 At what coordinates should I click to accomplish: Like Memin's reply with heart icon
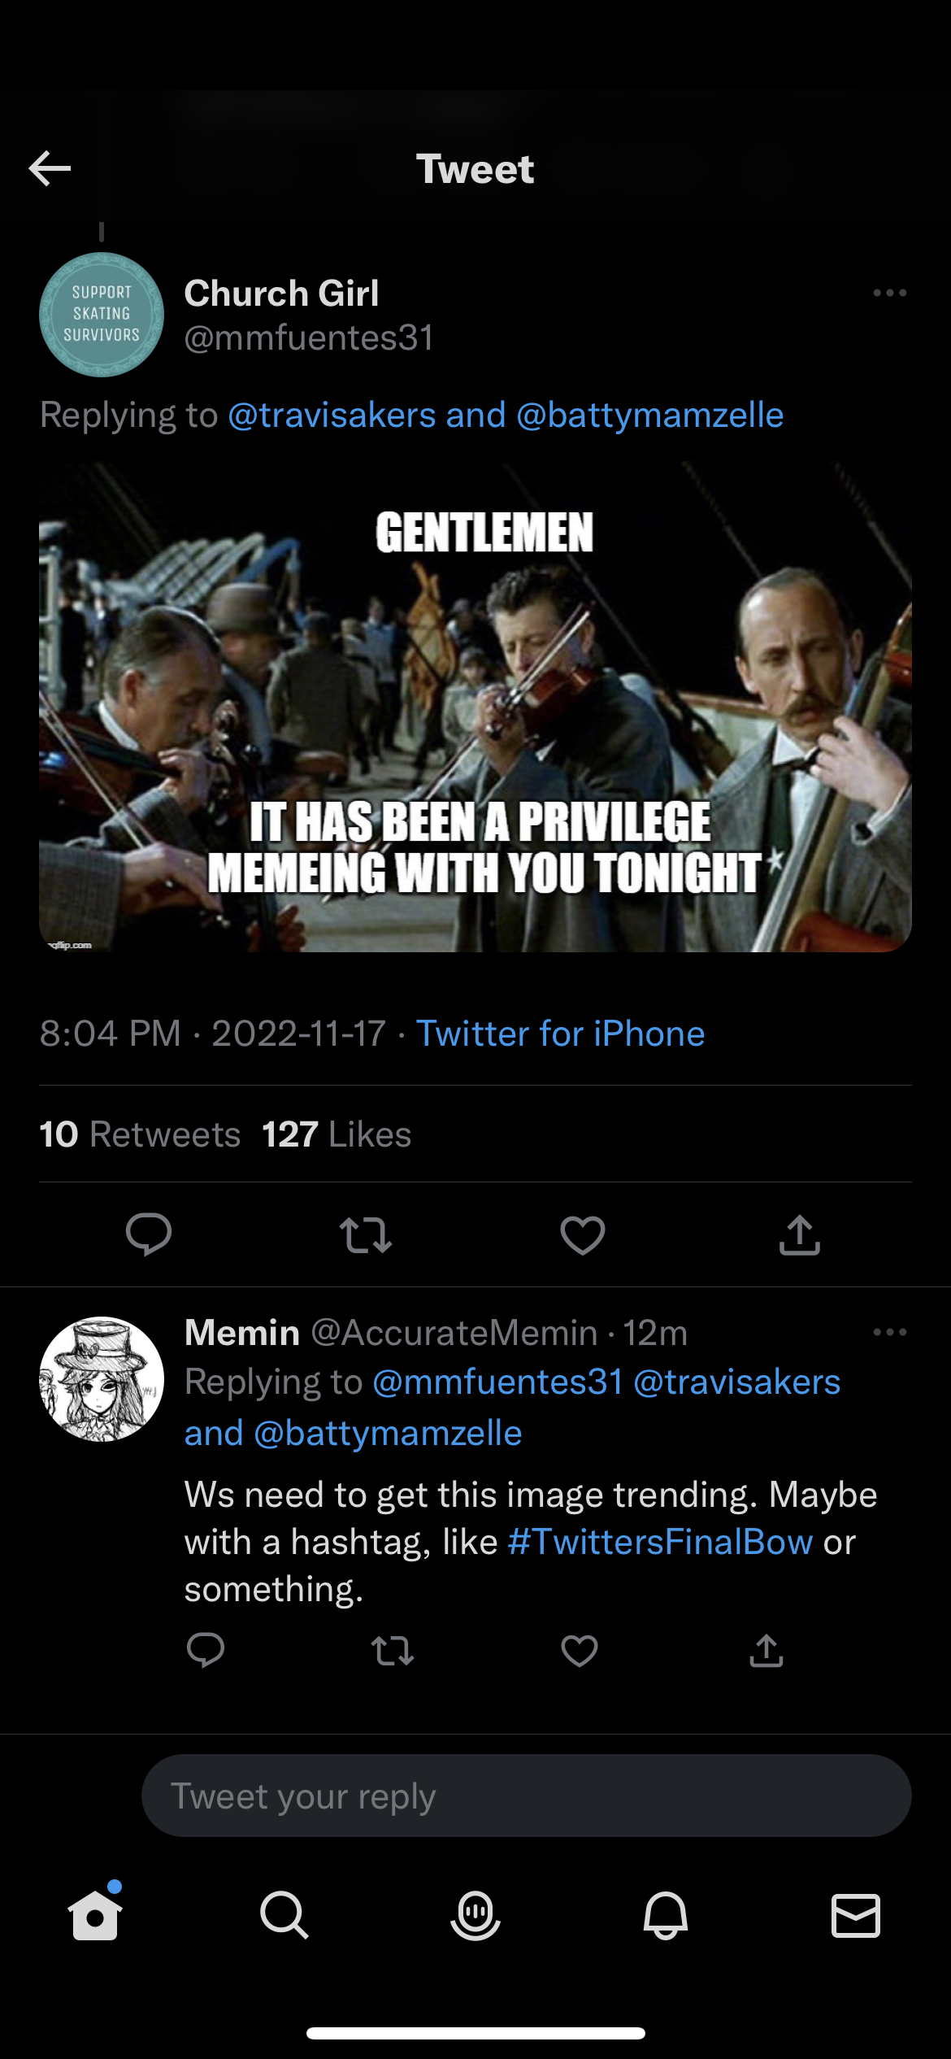click(580, 1651)
